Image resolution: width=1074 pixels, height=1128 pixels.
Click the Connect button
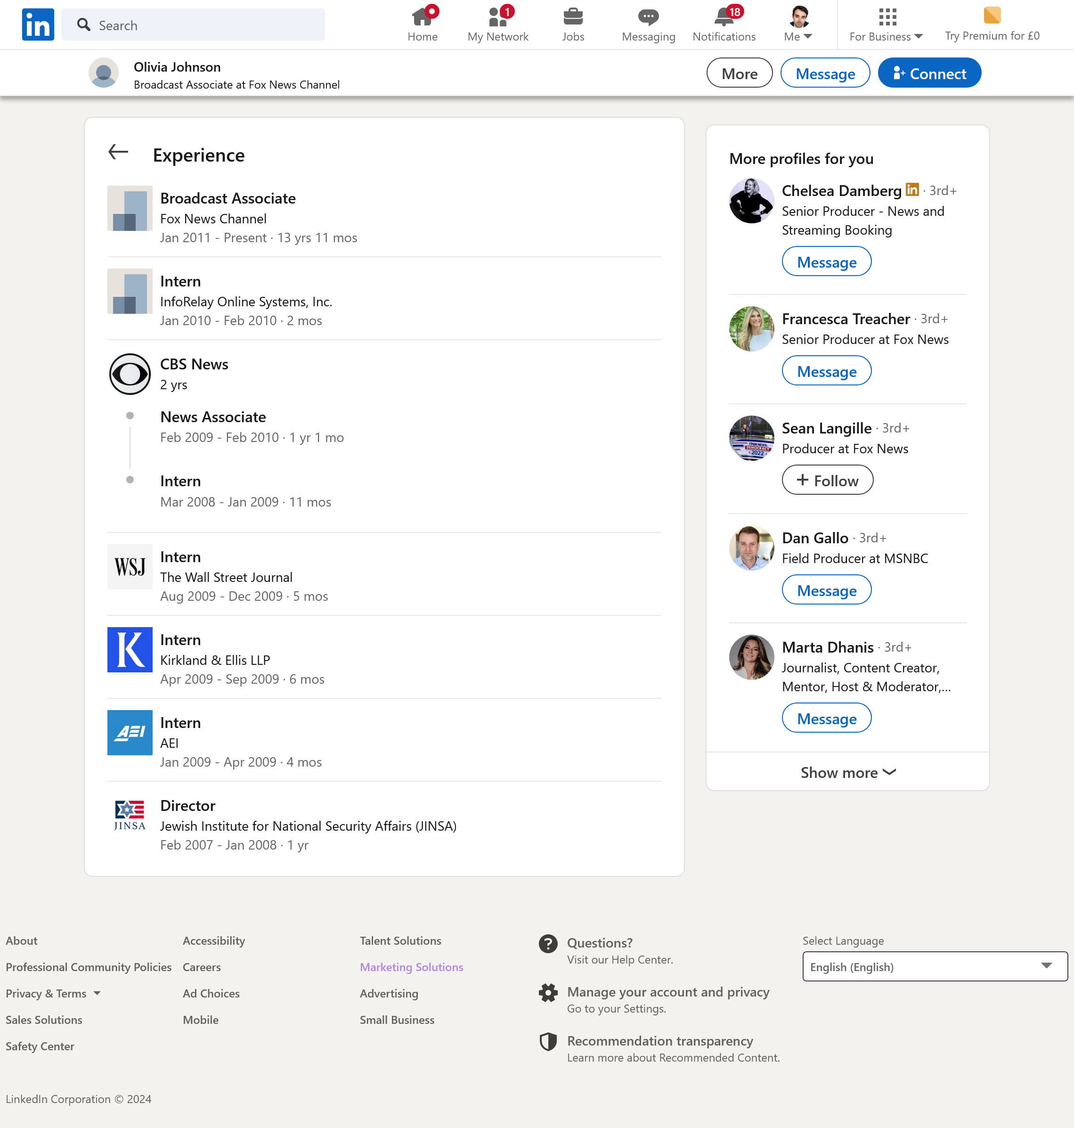pos(929,74)
